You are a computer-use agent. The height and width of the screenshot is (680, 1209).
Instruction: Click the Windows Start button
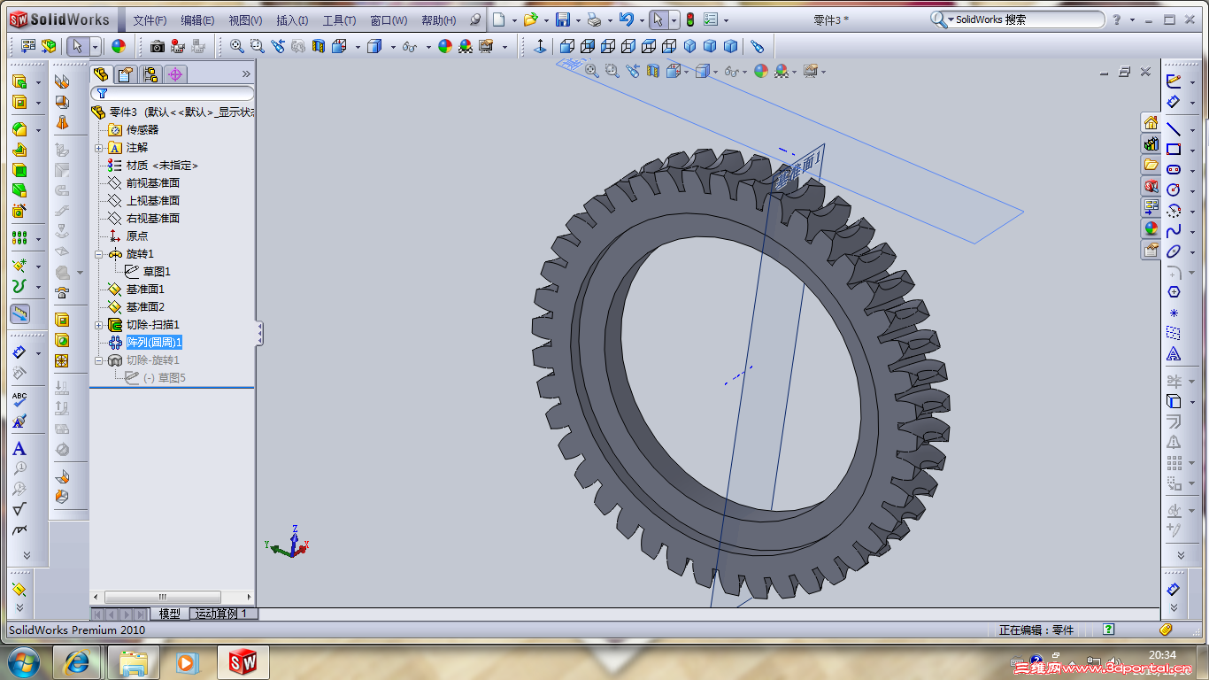click(x=22, y=662)
